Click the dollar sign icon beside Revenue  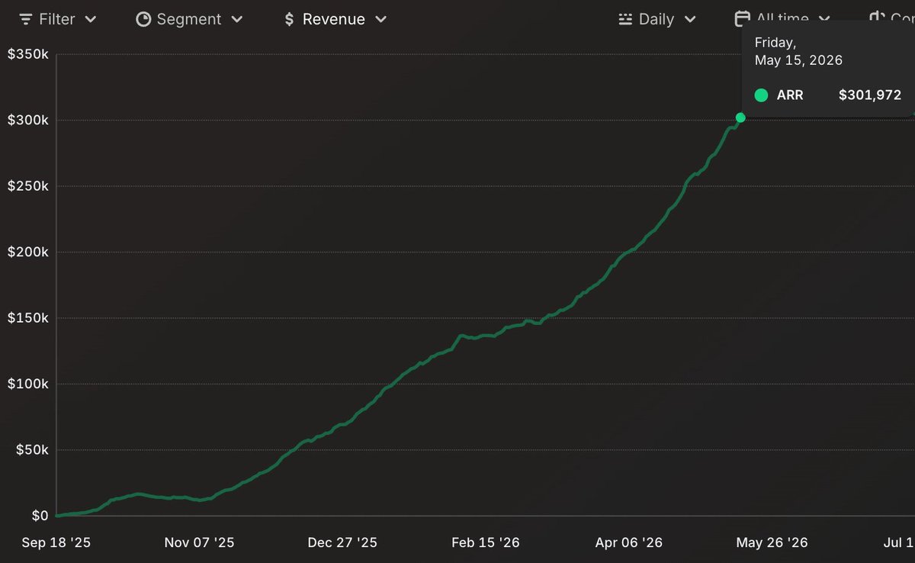point(289,19)
